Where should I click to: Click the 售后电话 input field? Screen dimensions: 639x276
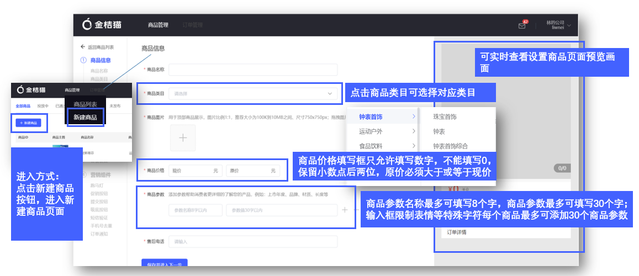coord(253,242)
